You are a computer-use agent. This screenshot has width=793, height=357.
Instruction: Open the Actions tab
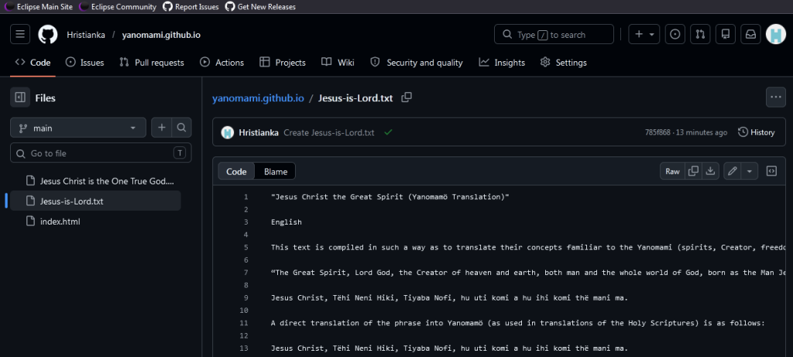click(222, 63)
